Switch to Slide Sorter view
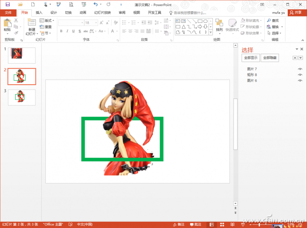 click(x=222, y=224)
